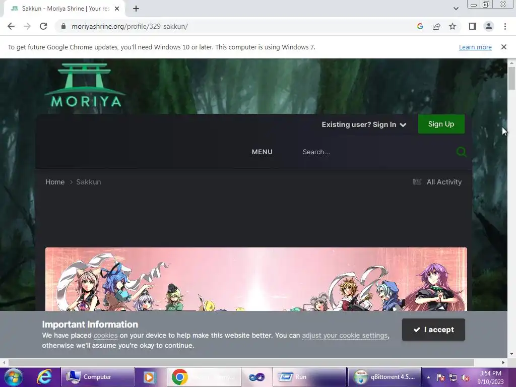Image resolution: width=516 pixels, height=387 pixels.
Task: Open the Computer taskbar window
Action: [98, 377]
